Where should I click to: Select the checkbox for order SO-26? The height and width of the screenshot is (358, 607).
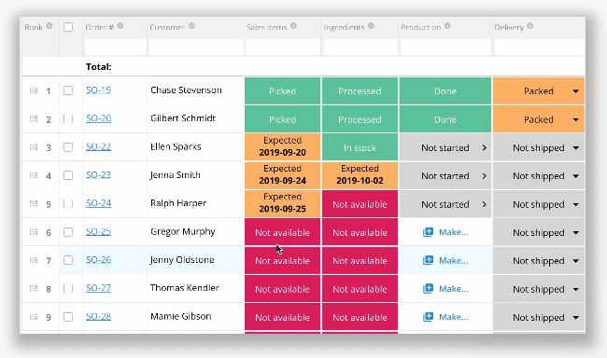point(68,260)
